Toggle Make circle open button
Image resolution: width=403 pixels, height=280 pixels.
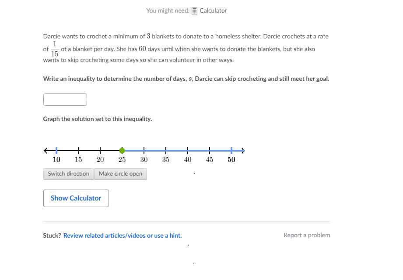[120, 174]
